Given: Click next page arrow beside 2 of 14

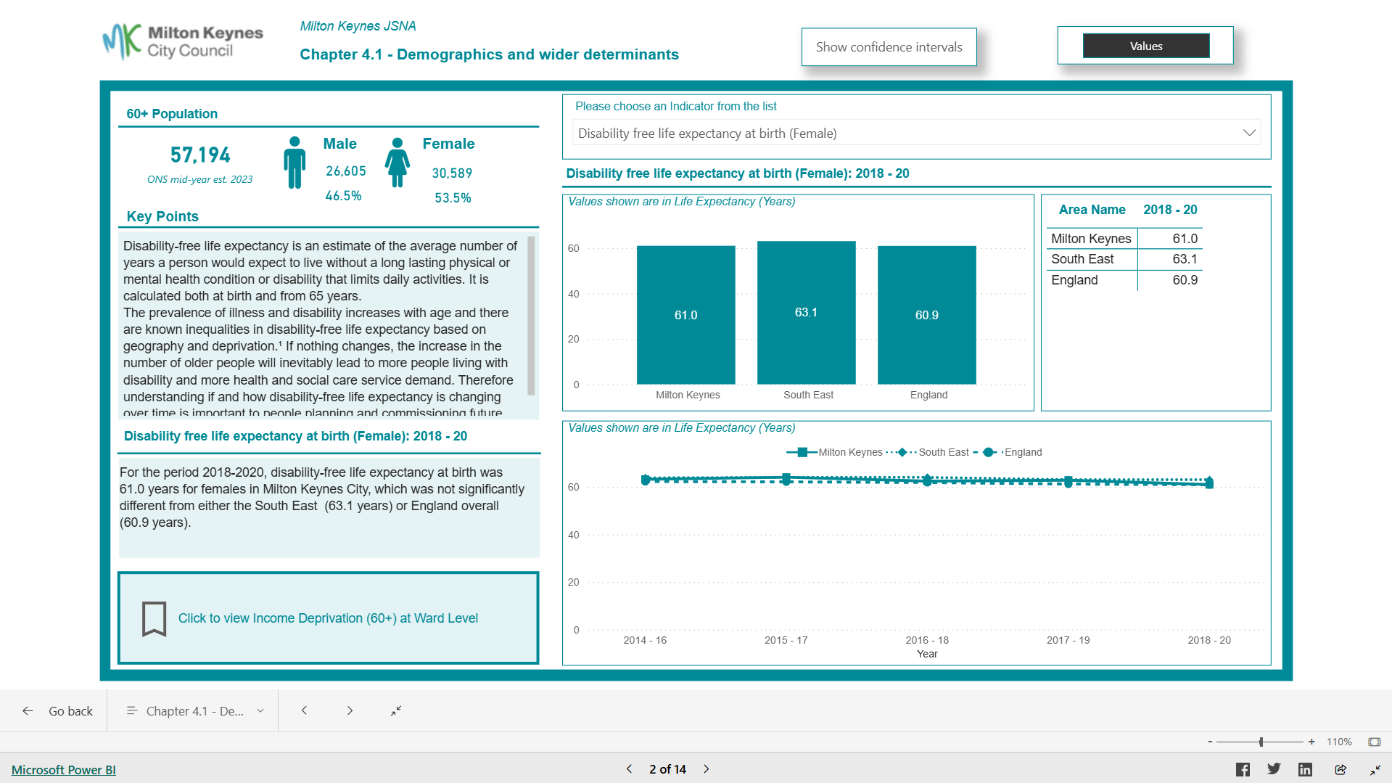Looking at the screenshot, I should coord(707,769).
